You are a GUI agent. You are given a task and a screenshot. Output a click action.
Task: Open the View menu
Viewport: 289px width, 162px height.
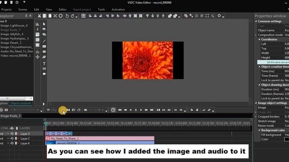49,9
